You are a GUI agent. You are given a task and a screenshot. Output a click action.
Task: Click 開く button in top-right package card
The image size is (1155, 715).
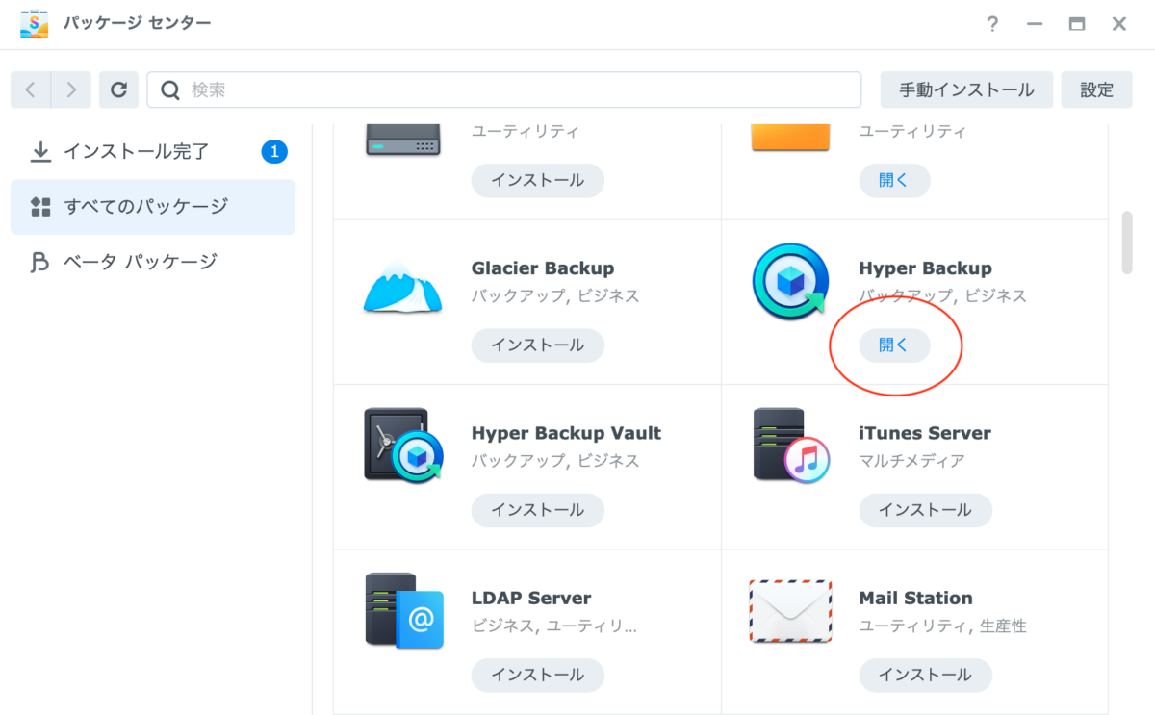coord(894,180)
